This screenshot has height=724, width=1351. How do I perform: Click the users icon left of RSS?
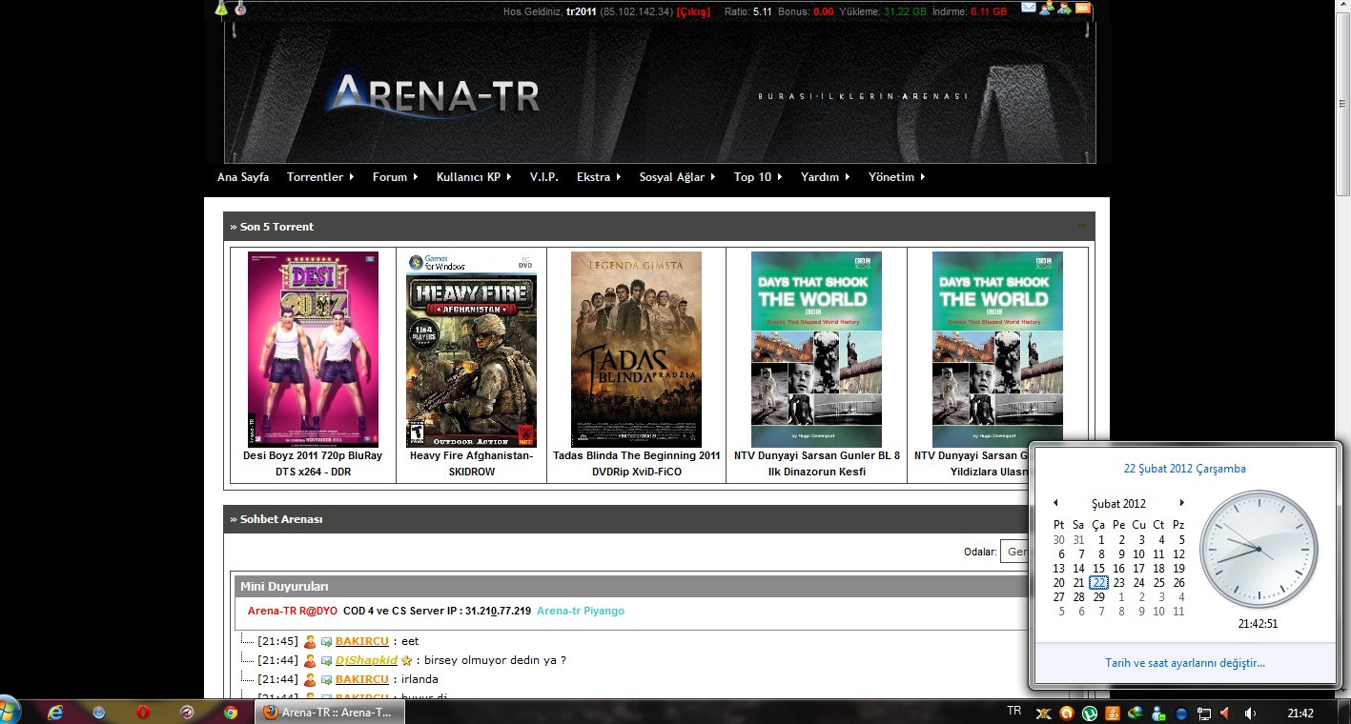coord(1065,8)
